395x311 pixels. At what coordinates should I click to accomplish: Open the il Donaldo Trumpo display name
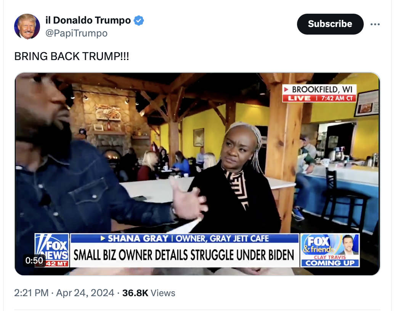click(88, 20)
